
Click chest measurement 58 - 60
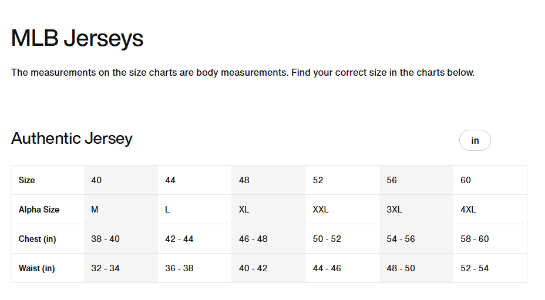[x=475, y=239]
